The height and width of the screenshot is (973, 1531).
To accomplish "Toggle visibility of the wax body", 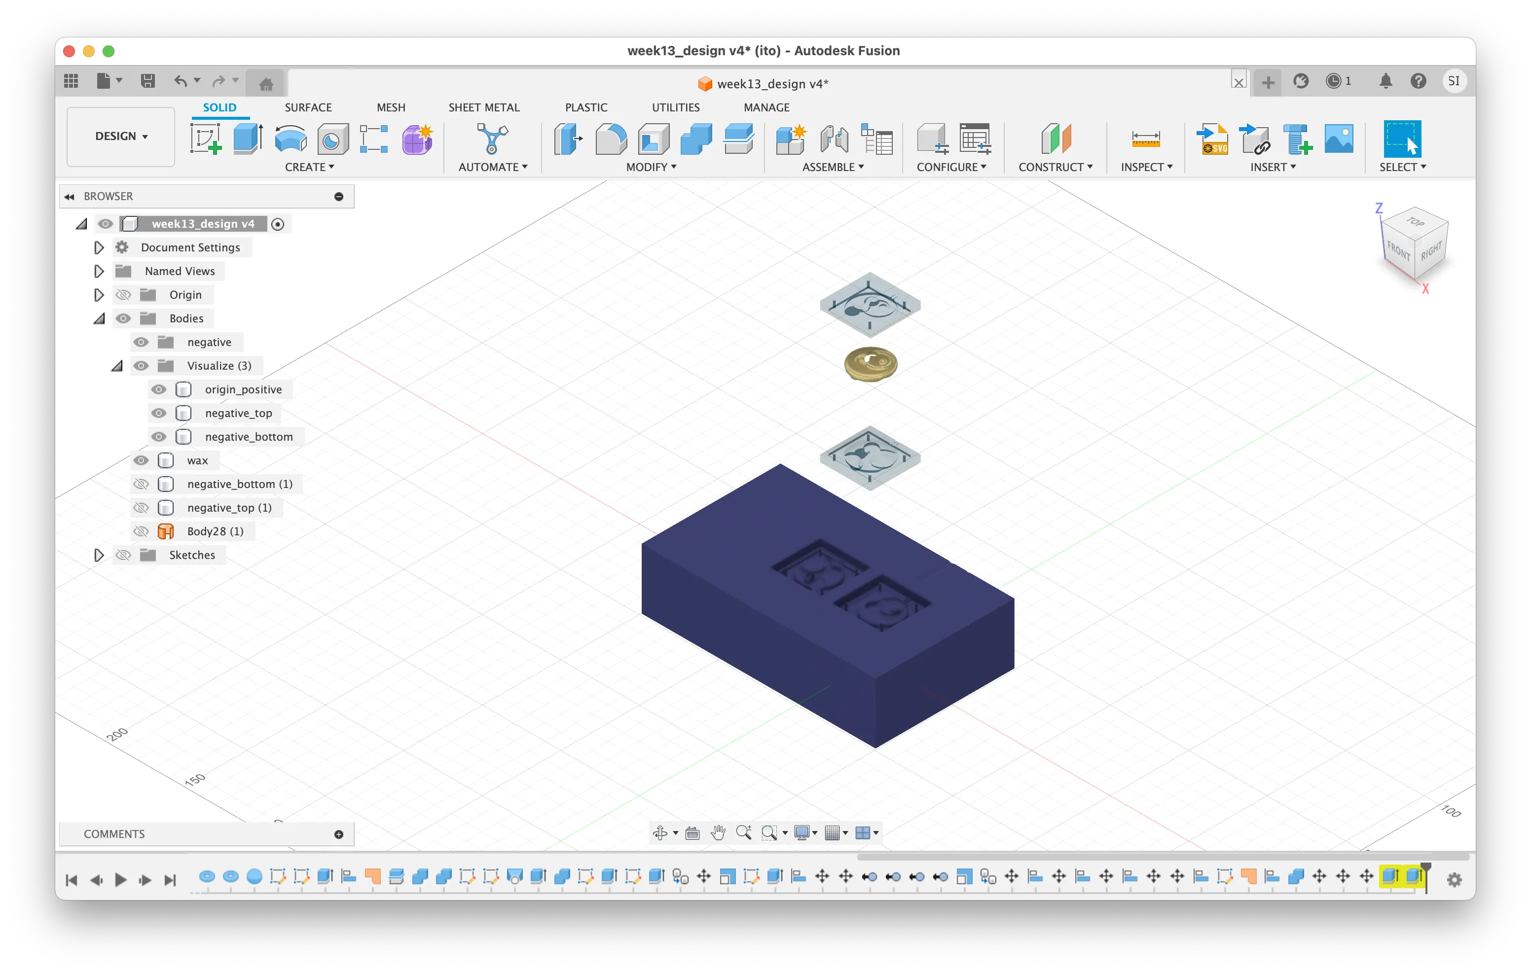I will (x=141, y=460).
